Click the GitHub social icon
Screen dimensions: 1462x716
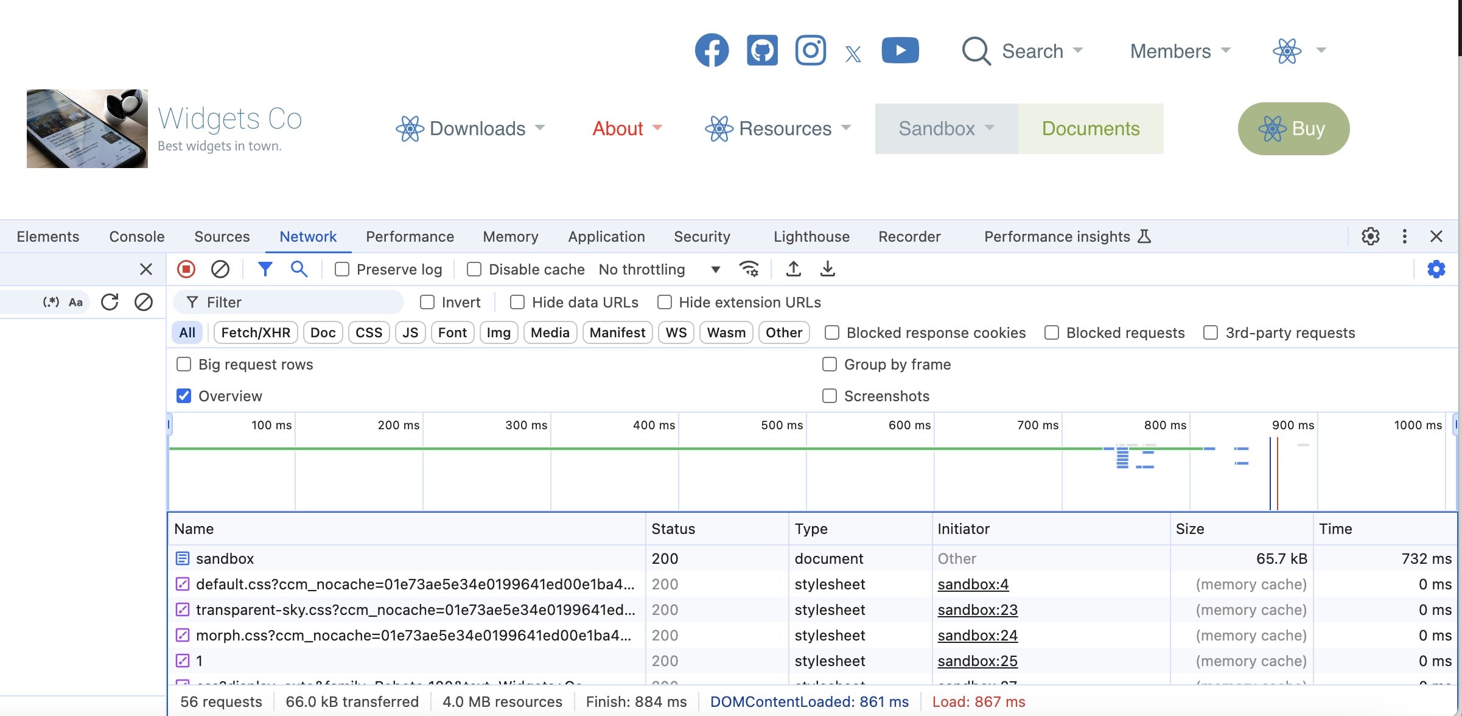coord(762,51)
